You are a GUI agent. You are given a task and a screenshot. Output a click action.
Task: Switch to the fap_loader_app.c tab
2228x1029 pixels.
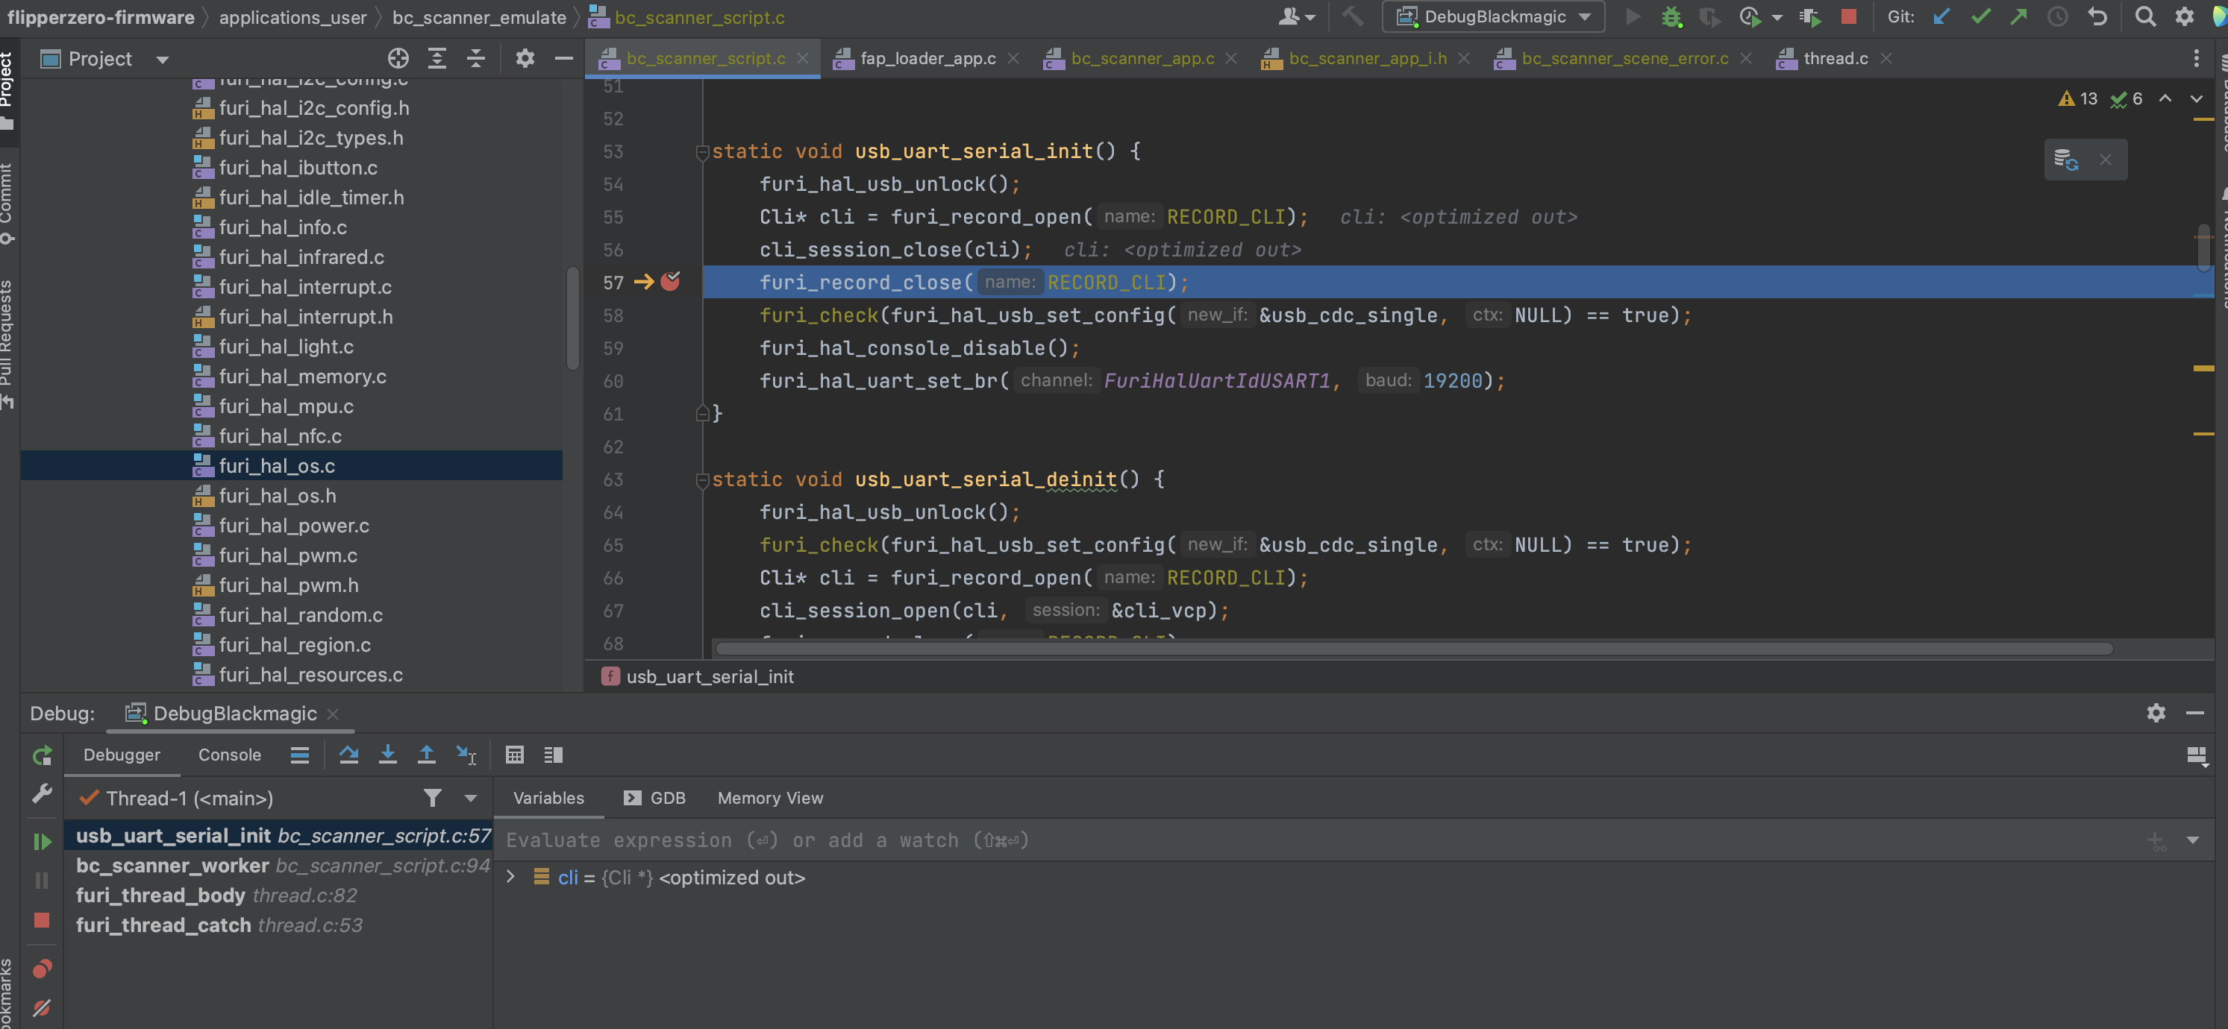pos(927,59)
